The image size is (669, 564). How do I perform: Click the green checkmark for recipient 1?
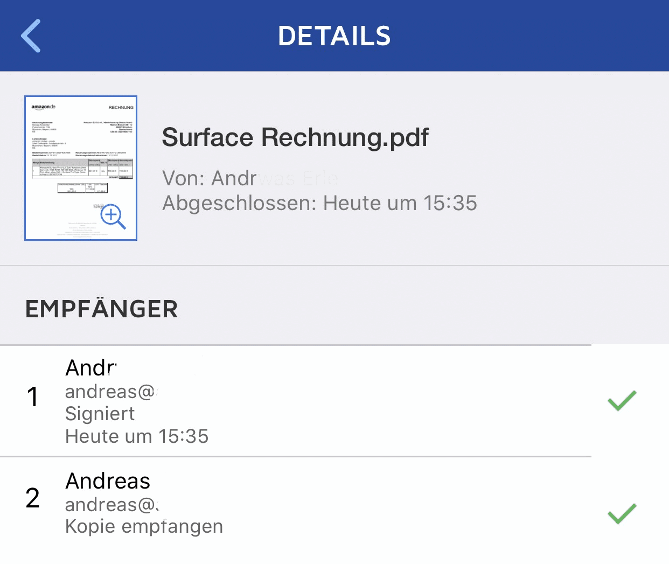pyautogui.click(x=622, y=401)
